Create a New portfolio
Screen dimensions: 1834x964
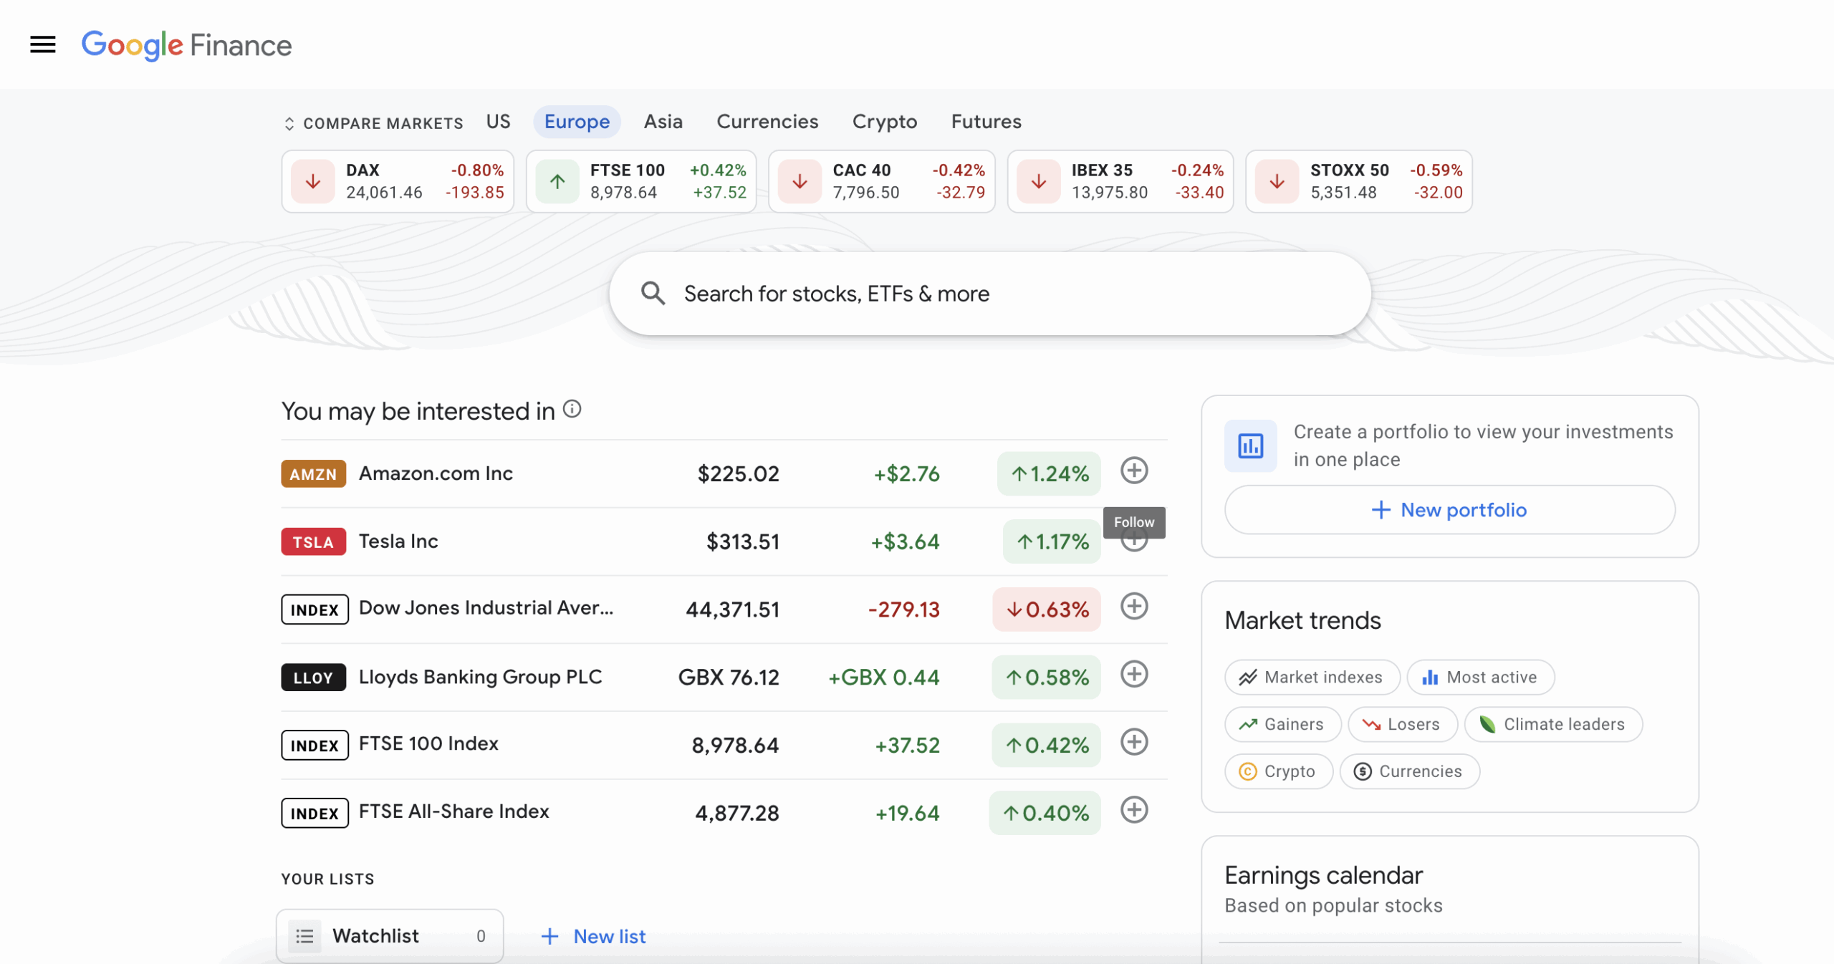(1449, 510)
